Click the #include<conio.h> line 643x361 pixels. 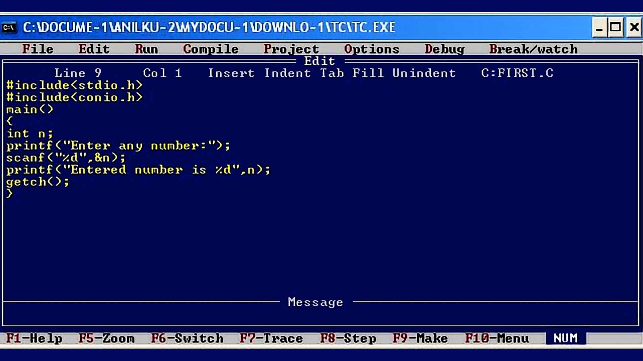coord(74,97)
